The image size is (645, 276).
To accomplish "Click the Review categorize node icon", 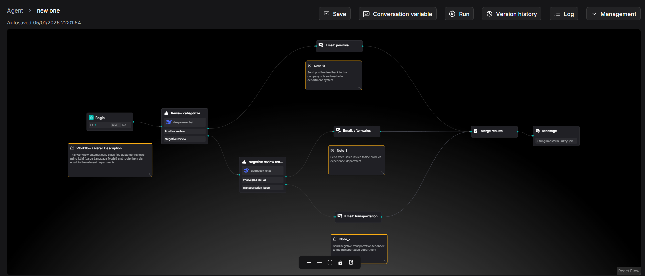I will click(x=166, y=113).
